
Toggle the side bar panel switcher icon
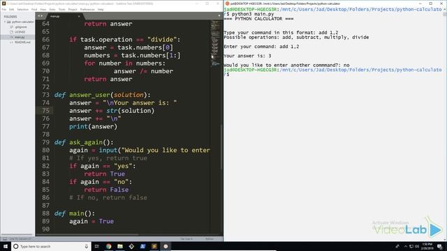pos(5,238)
